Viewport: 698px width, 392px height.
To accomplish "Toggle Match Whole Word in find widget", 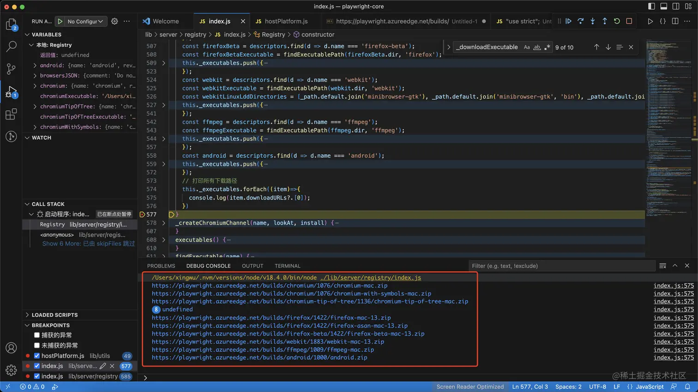I will point(537,47).
